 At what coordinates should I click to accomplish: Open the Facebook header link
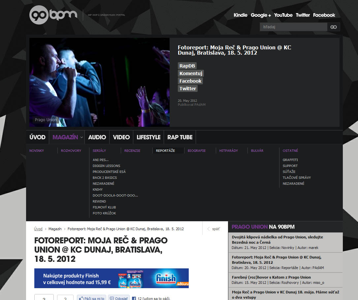tap(324, 15)
